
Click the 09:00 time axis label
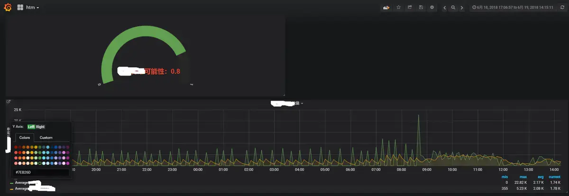tap(426, 169)
